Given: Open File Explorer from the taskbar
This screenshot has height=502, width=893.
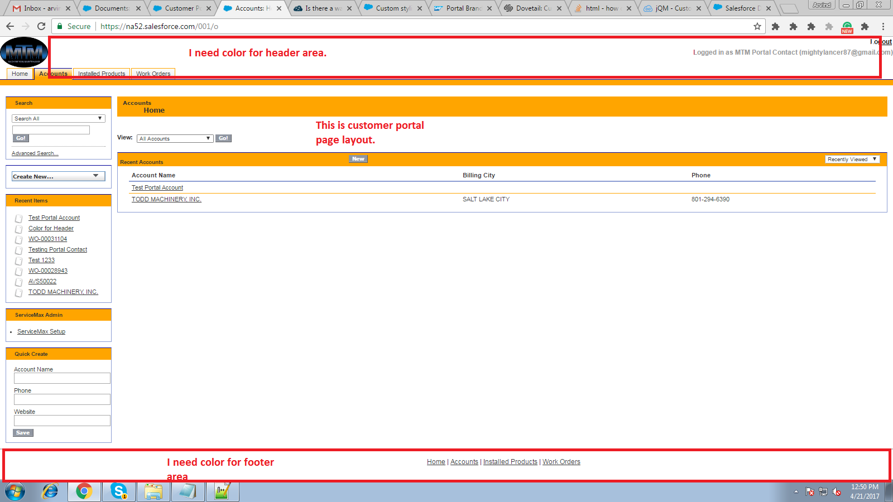Looking at the screenshot, I should pos(153,491).
